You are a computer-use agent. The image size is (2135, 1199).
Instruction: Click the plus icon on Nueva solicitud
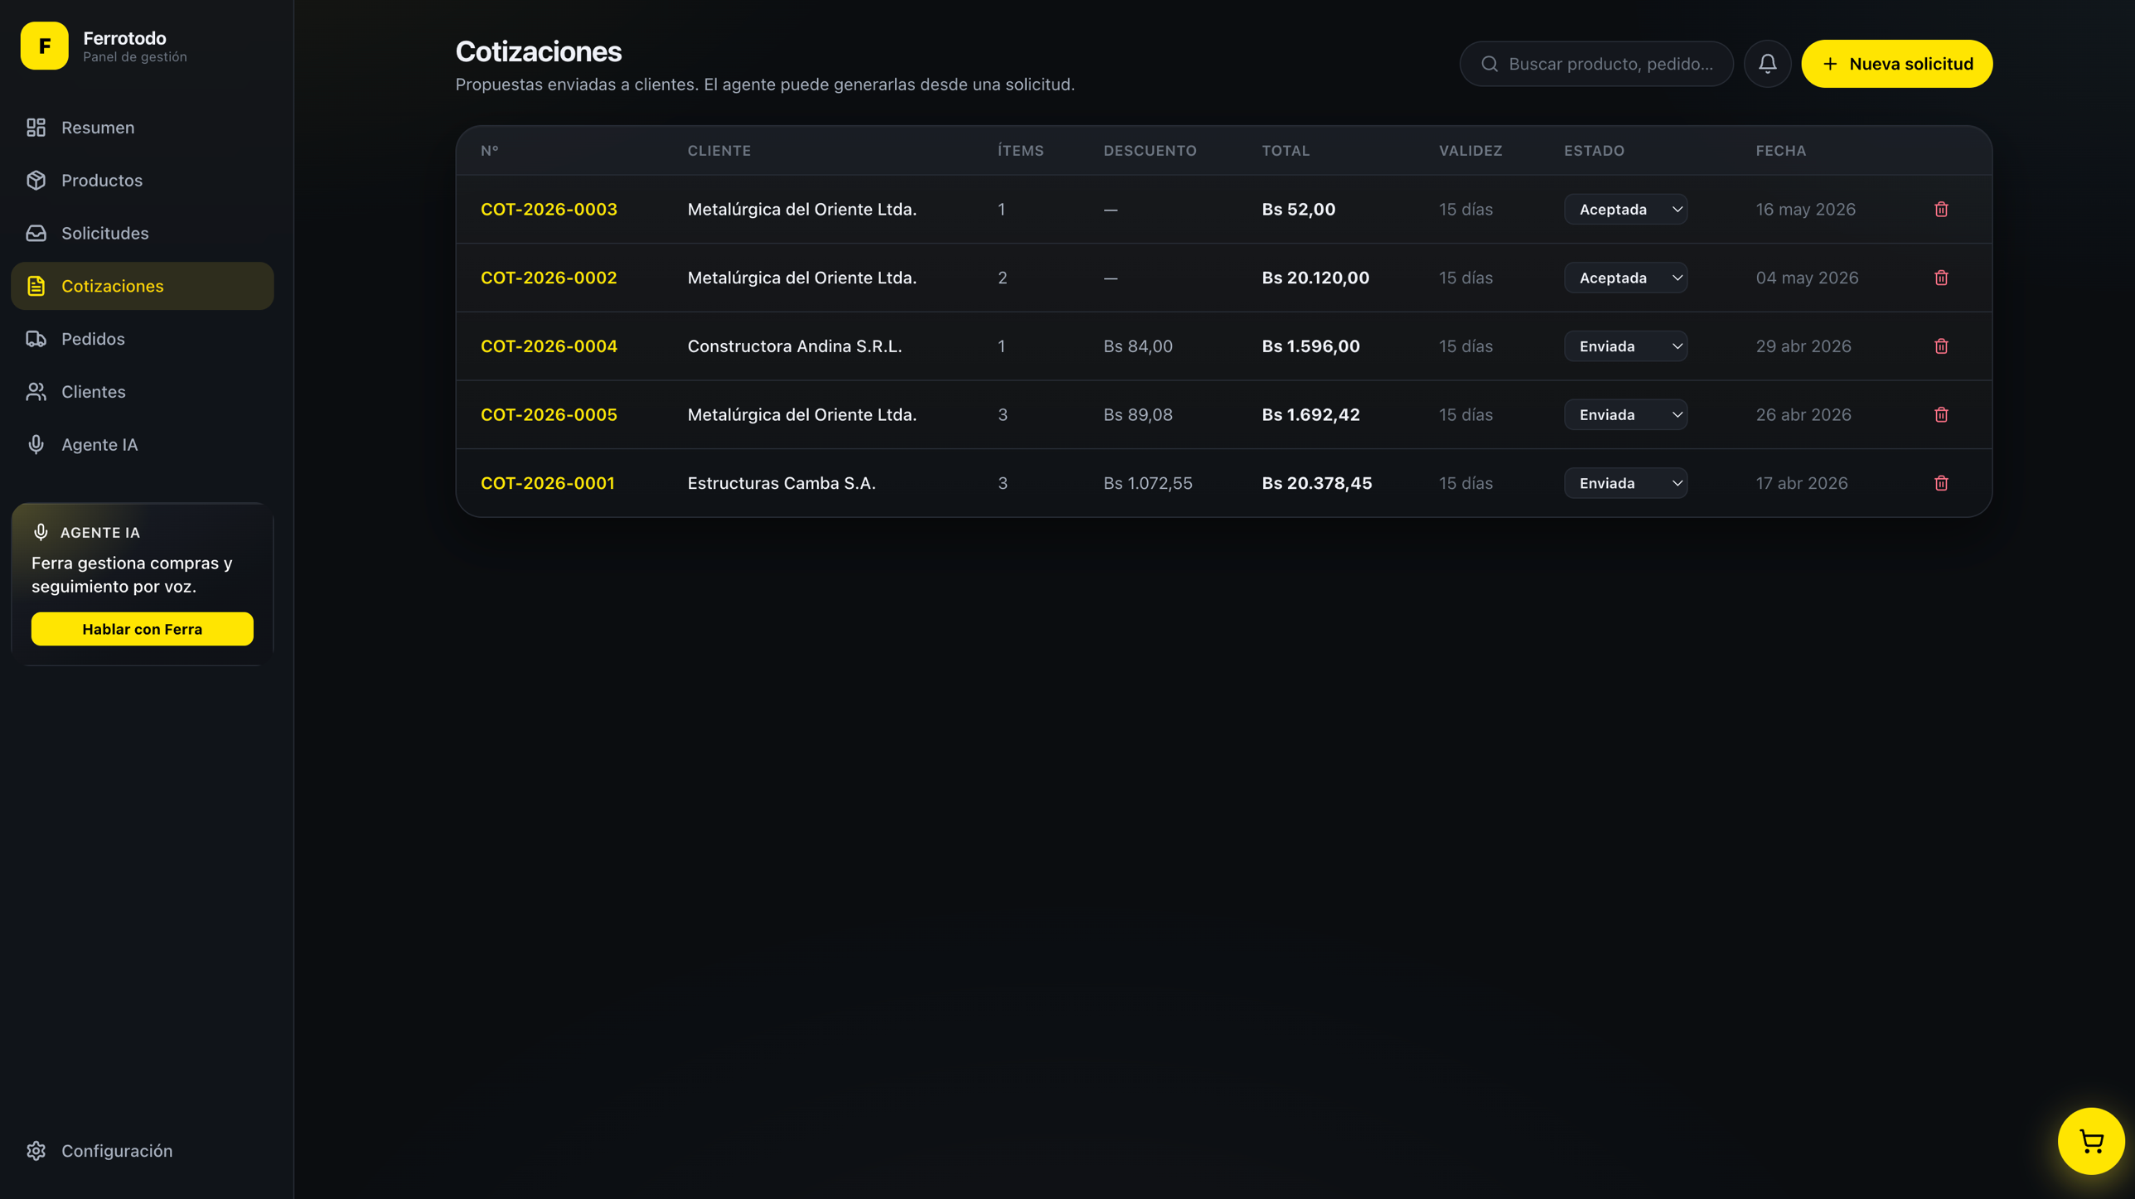point(1830,64)
